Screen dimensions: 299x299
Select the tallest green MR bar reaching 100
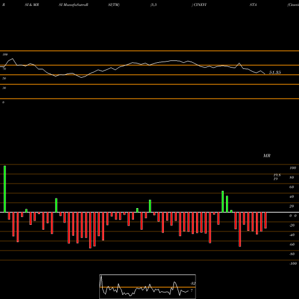pyautogui.click(x=5, y=189)
